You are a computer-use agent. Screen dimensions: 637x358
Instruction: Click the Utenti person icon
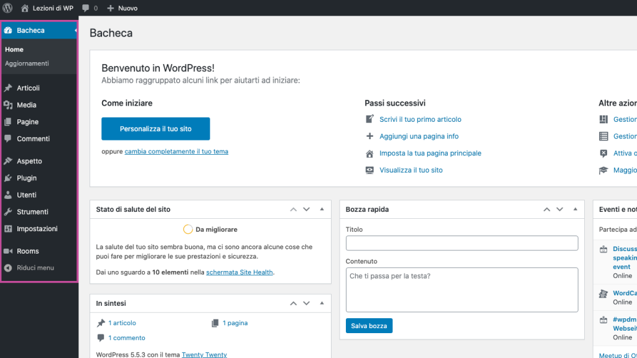pyautogui.click(x=8, y=195)
